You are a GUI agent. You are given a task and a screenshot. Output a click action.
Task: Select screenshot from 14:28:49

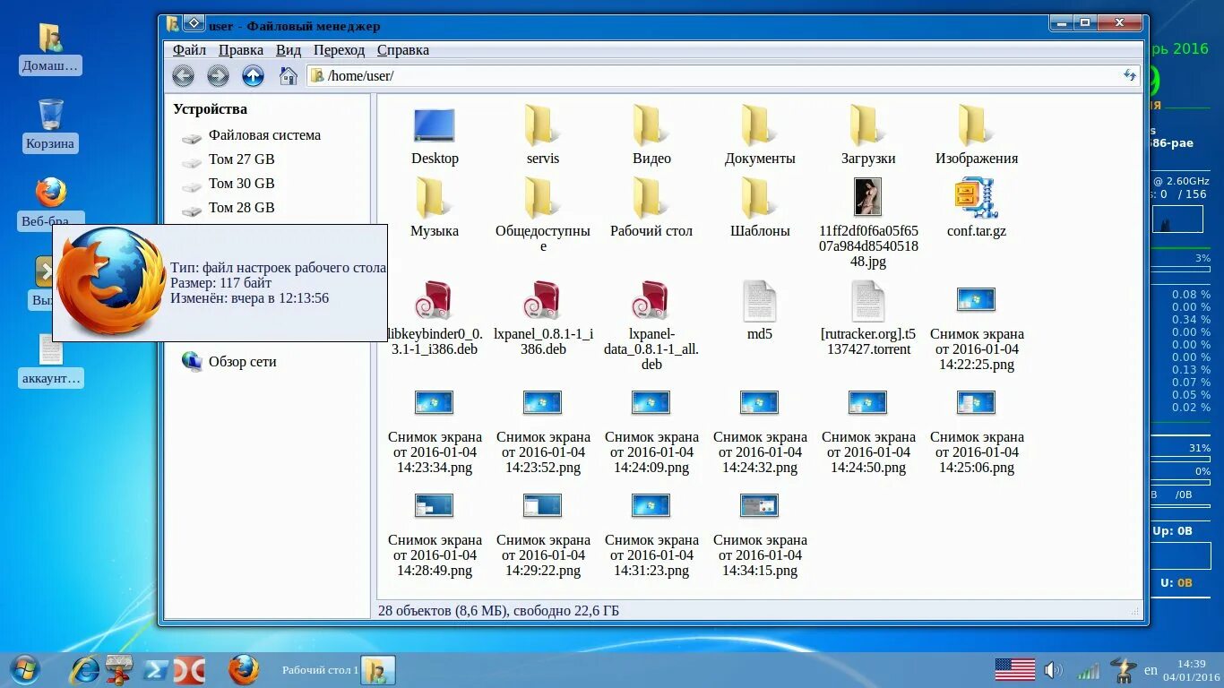[x=435, y=536]
